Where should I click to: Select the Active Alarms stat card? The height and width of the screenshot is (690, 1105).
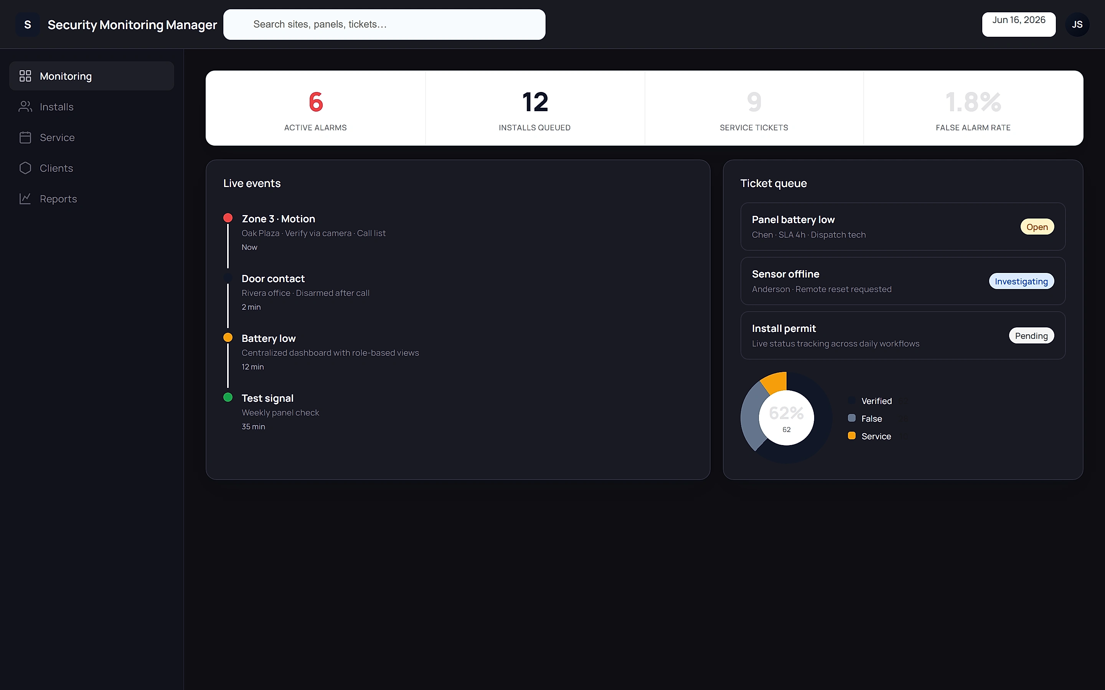315,108
